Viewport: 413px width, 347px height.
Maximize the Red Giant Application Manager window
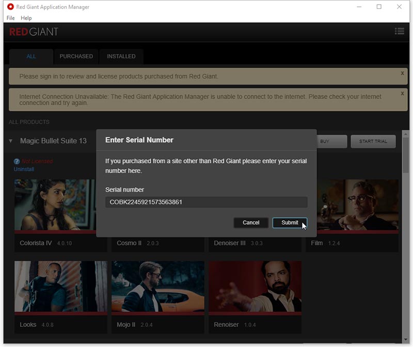[x=379, y=7]
